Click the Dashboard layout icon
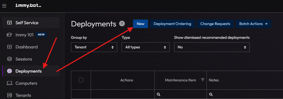 tap(9, 47)
